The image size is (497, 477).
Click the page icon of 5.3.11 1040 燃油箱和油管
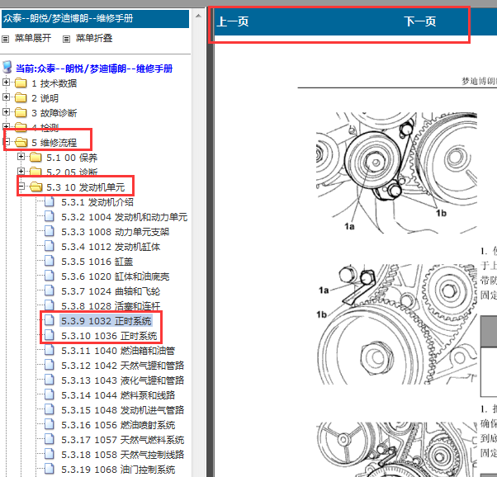point(50,350)
